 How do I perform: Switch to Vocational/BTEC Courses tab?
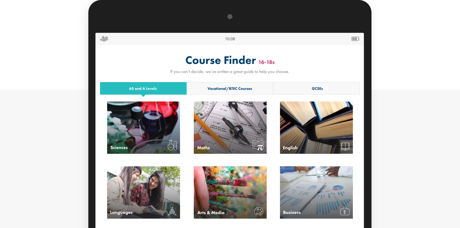tap(230, 88)
